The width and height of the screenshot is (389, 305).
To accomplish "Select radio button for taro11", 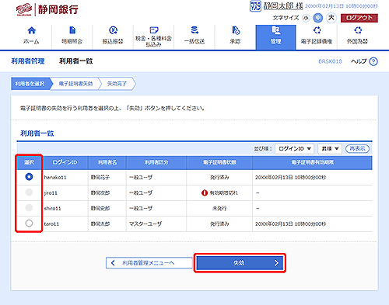I will (x=29, y=224).
